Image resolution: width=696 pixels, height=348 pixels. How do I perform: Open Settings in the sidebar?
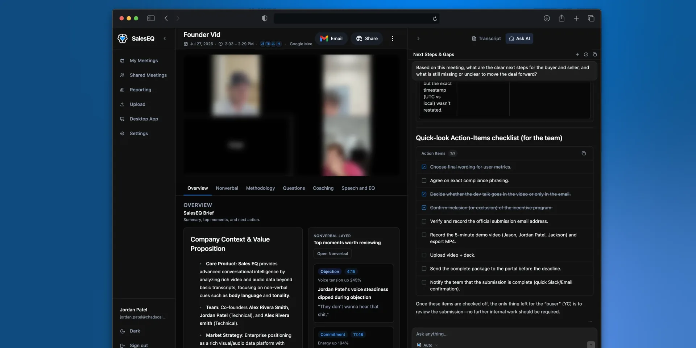click(x=138, y=133)
